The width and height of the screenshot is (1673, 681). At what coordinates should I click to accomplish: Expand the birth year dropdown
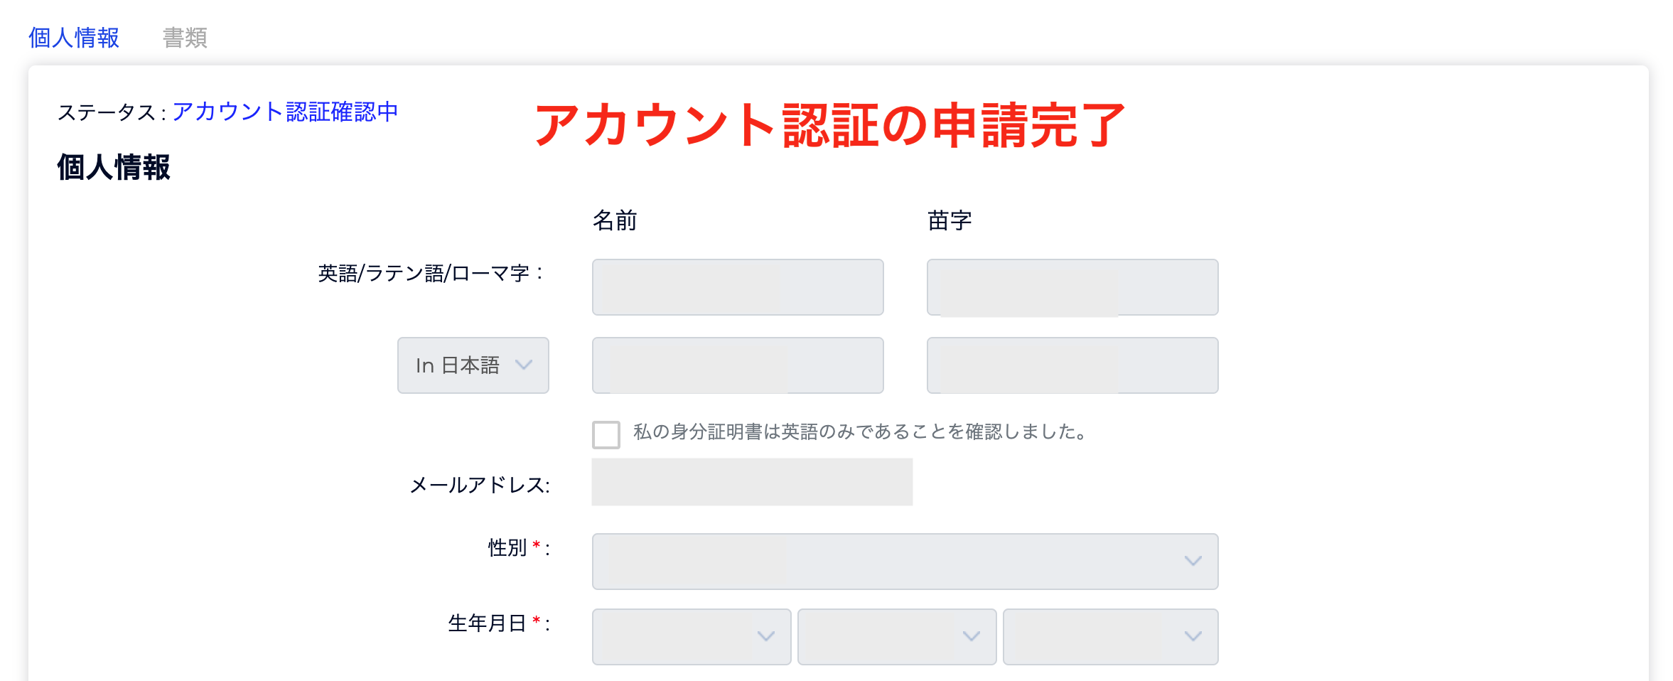(690, 636)
